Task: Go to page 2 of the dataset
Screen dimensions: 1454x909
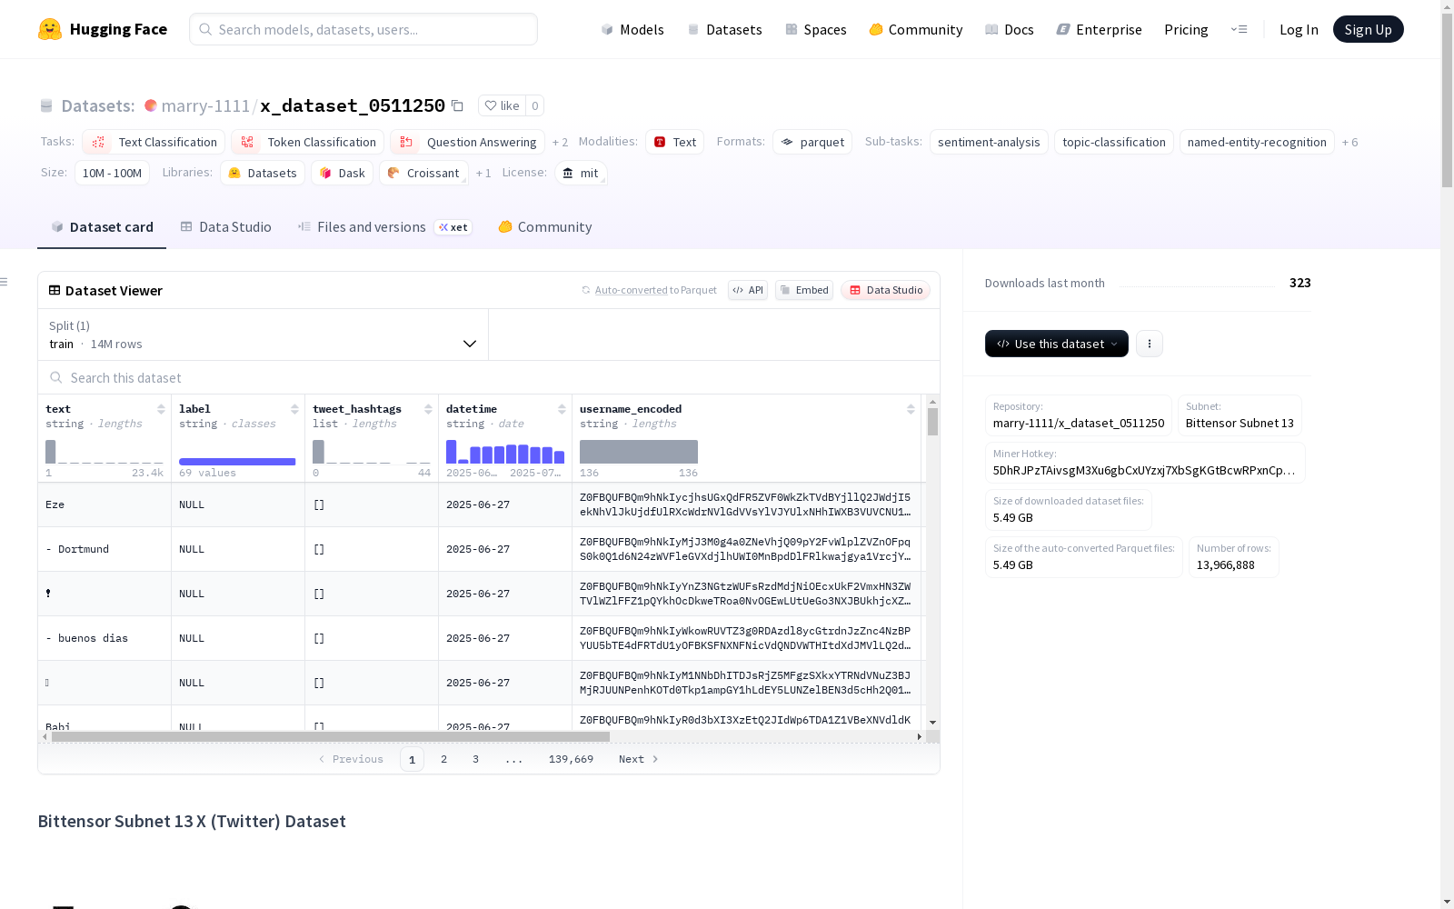Action: 443,759
